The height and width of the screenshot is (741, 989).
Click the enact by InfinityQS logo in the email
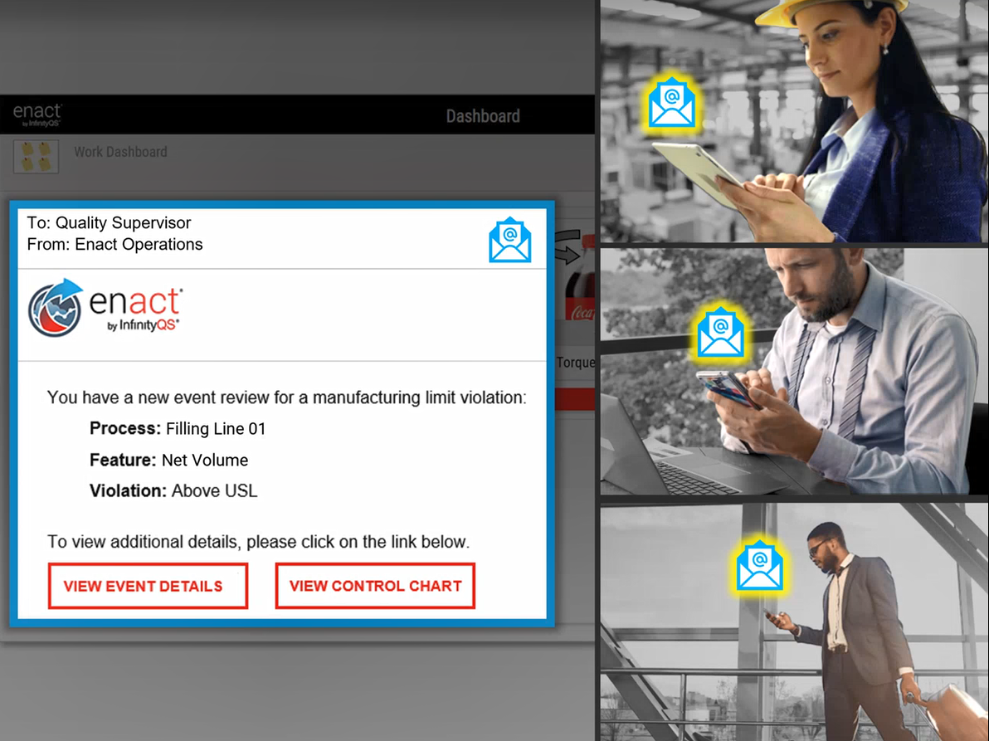tap(105, 308)
